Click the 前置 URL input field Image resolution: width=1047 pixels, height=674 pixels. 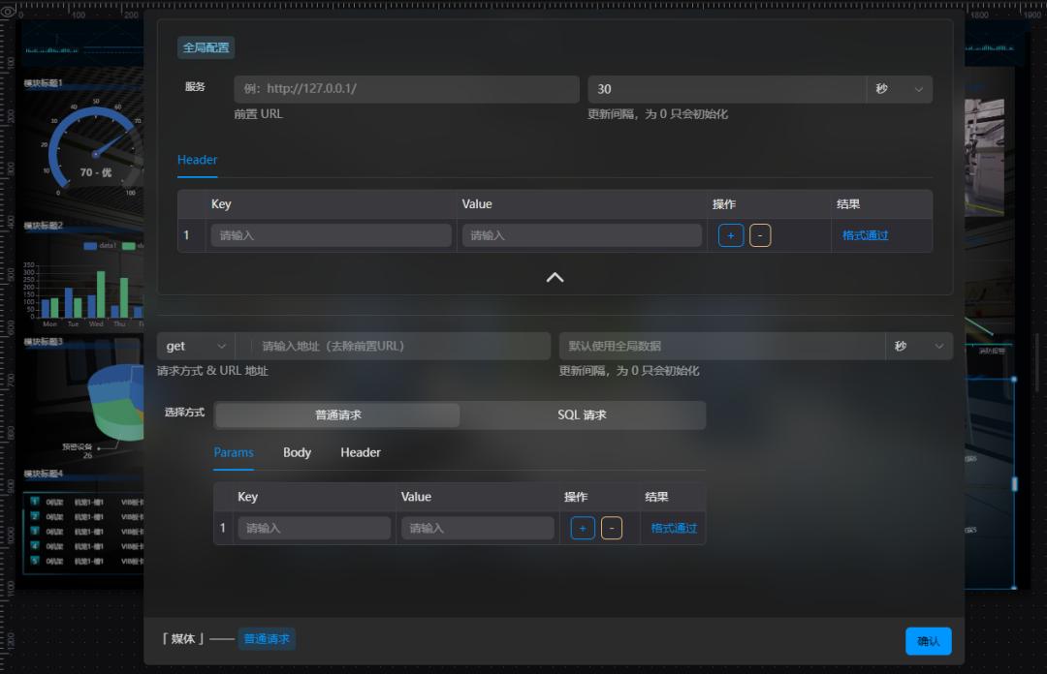pyautogui.click(x=405, y=89)
